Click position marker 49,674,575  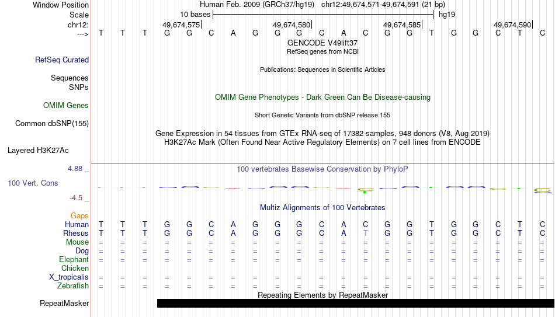pos(181,25)
